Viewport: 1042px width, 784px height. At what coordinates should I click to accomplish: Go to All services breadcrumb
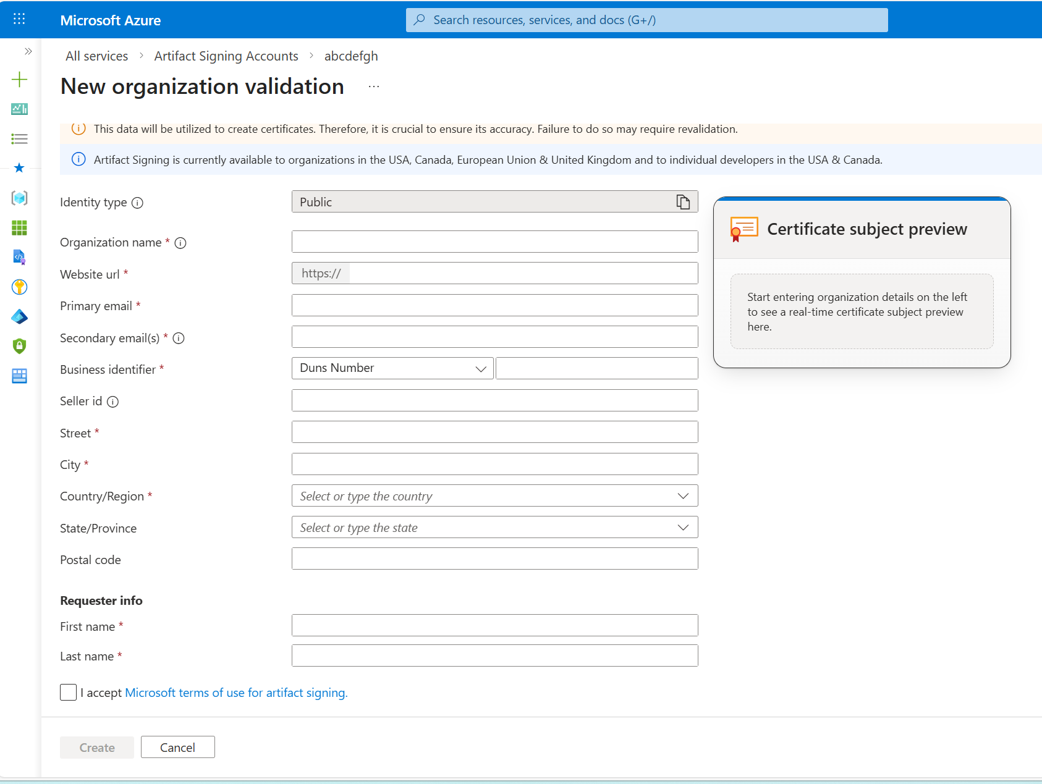pos(97,56)
